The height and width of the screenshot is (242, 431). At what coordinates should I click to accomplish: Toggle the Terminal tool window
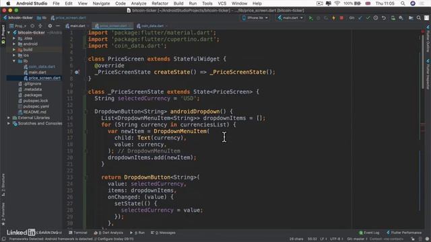click(78, 233)
